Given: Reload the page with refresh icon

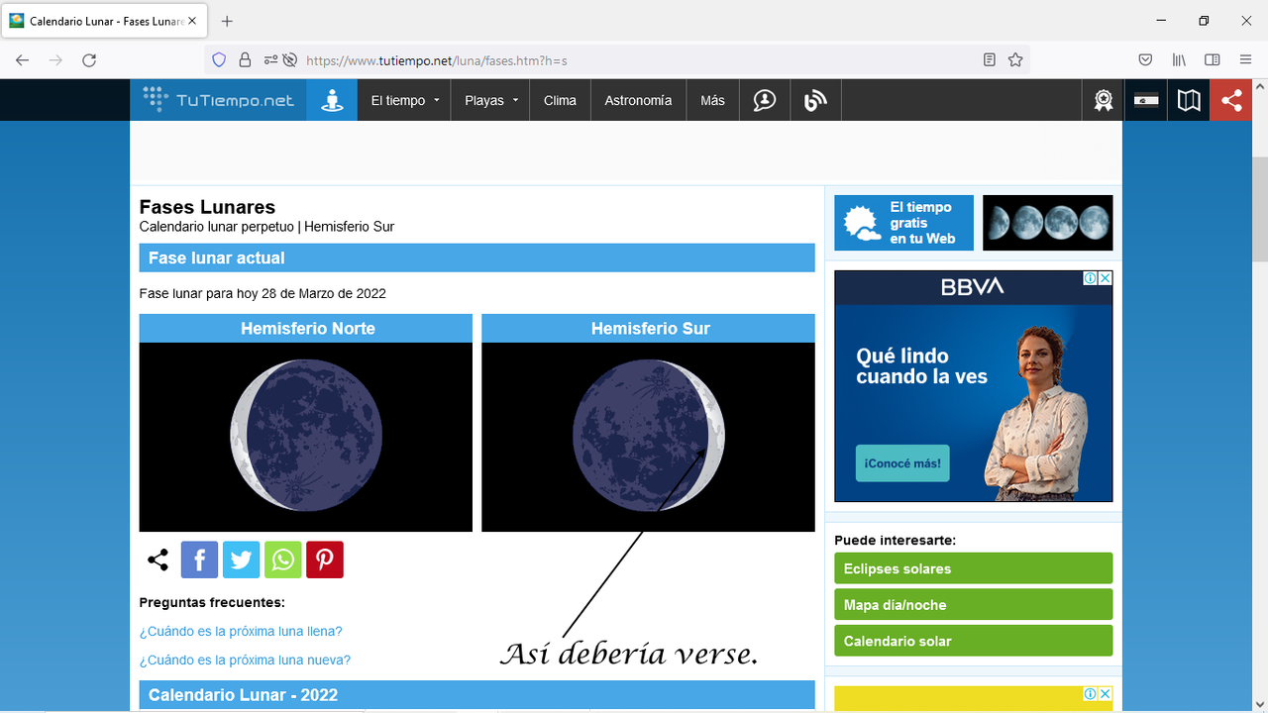Looking at the screenshot, I should (x=89, y=60).
